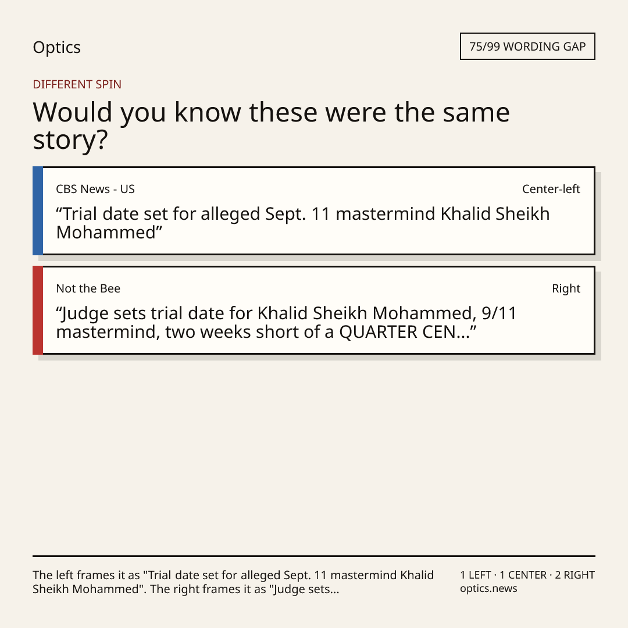Screen dimensions: 628x628
Task: Click the main headline about same story
Action: pyautogui.click(x=271, y=126)
